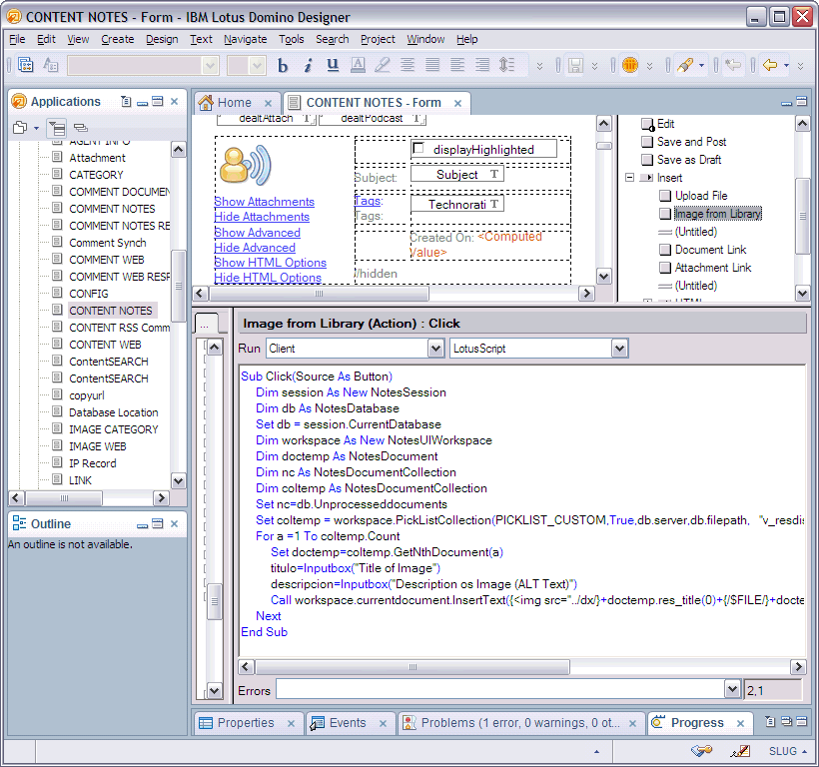
Task: Click the Hide Advanced link
Action: [255, 248]
